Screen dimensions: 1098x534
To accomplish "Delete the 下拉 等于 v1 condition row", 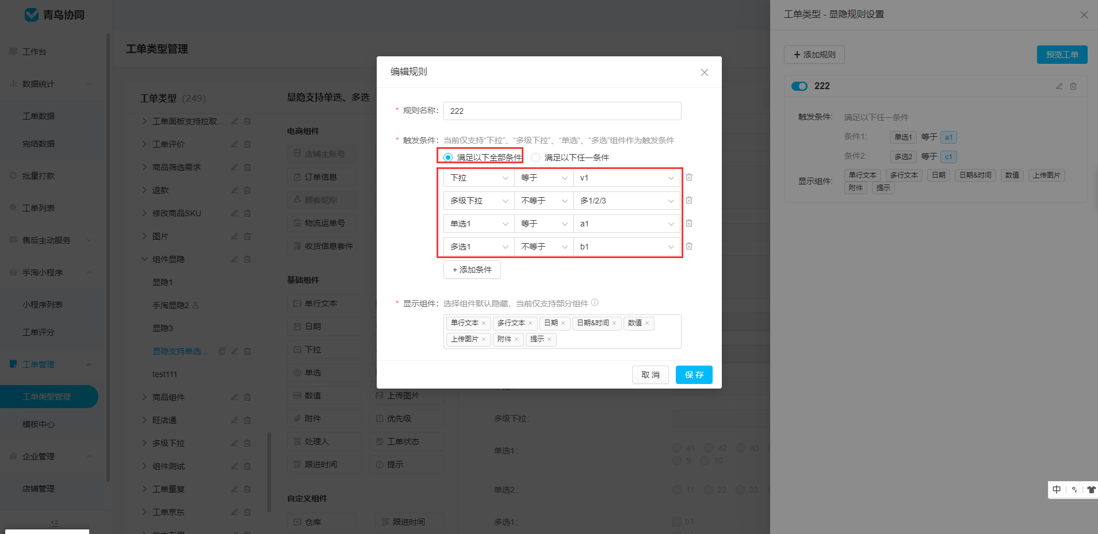I will click(x=689, y=177).
